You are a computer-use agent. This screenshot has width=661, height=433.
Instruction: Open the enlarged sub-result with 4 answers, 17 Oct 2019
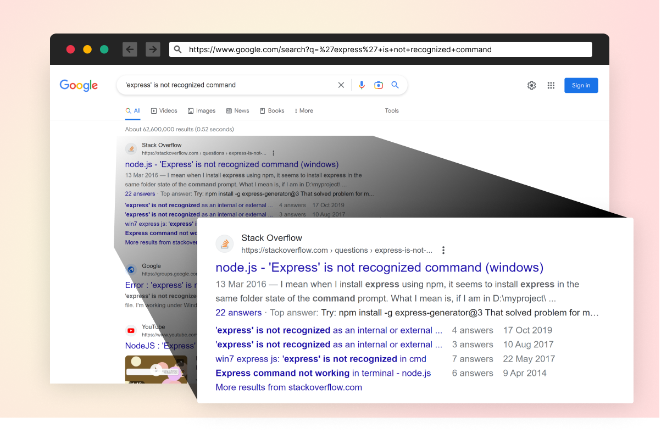pos(329,330)
